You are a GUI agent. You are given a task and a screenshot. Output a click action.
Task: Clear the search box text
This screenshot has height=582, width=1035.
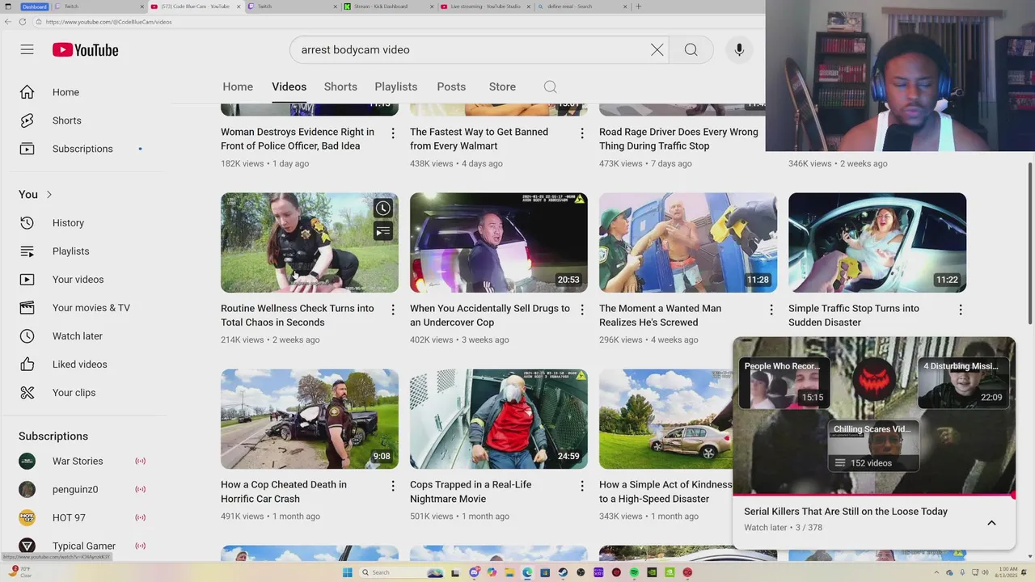pyautogui.click(x=657, y=50)
